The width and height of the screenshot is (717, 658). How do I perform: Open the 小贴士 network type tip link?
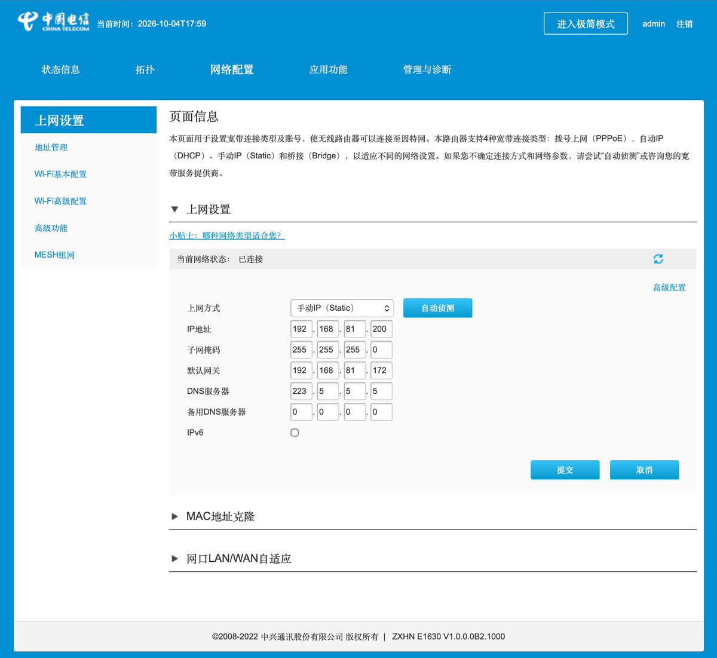[x=227, y=235]
